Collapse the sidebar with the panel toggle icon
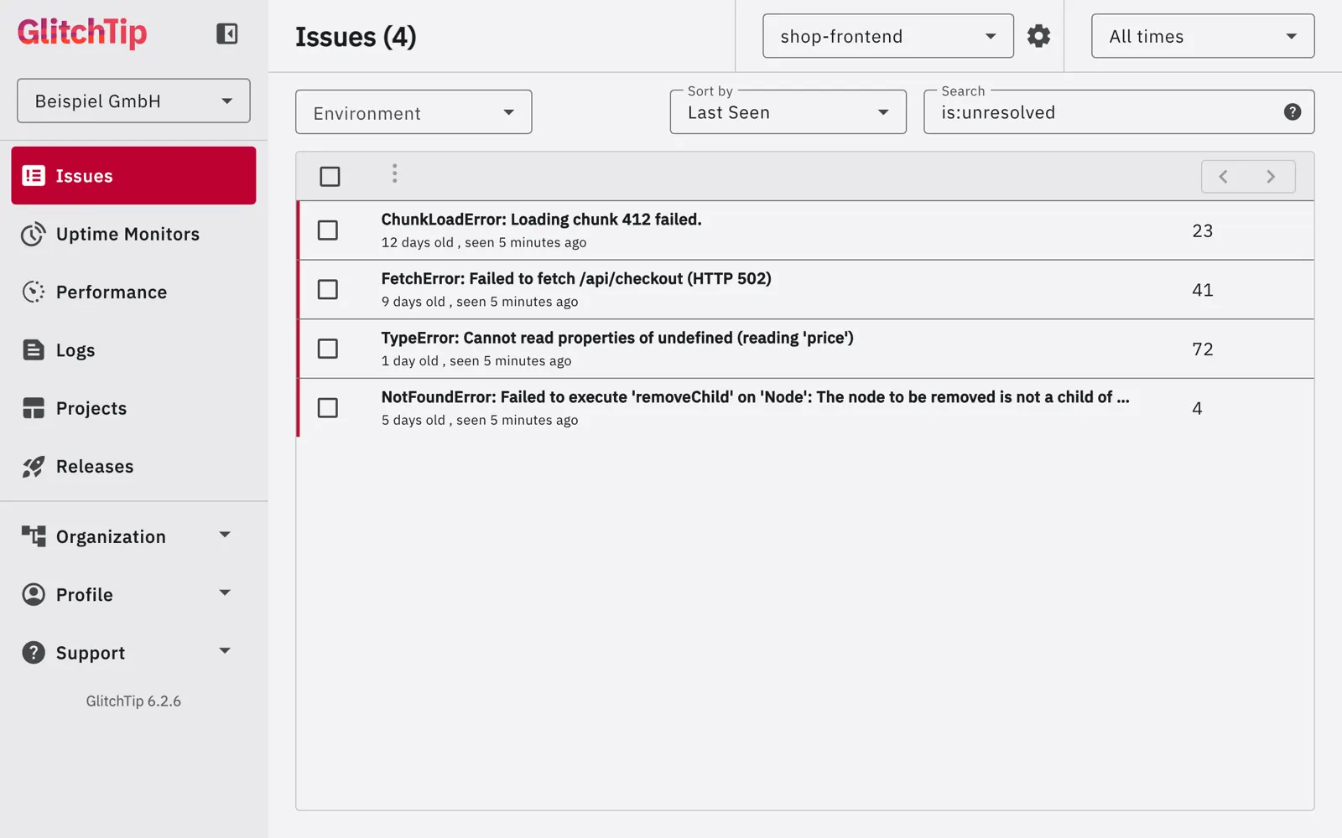The width and height of the screenshot is (1342, 838). click(226, 34)
